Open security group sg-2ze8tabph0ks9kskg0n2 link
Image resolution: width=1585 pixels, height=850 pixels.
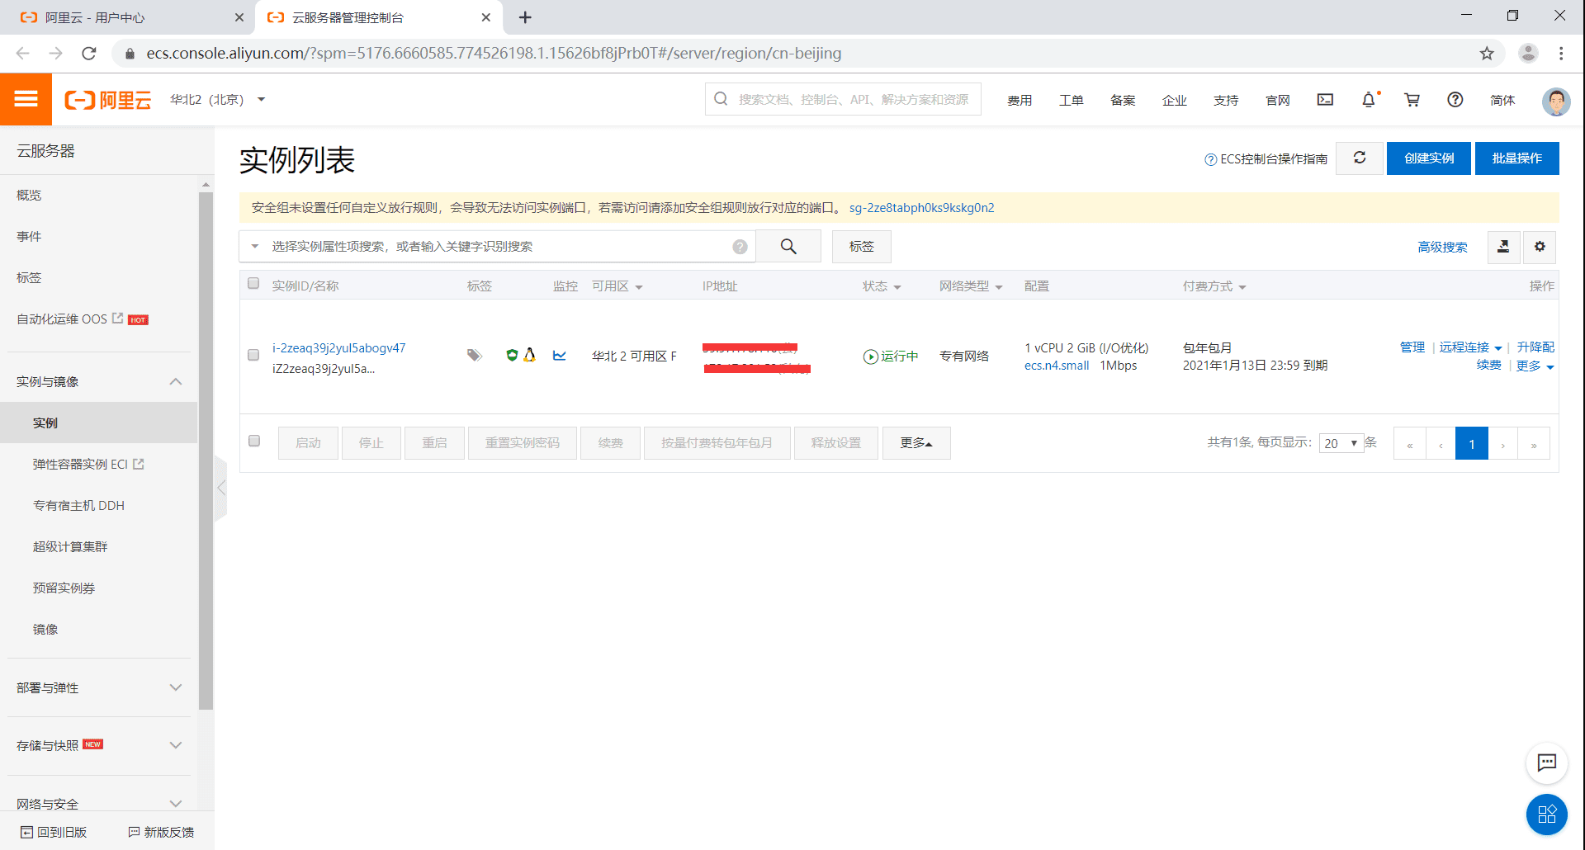(921, 208)
